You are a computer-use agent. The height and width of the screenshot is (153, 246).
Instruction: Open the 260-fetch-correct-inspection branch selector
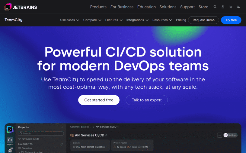[x=90, y=147]
